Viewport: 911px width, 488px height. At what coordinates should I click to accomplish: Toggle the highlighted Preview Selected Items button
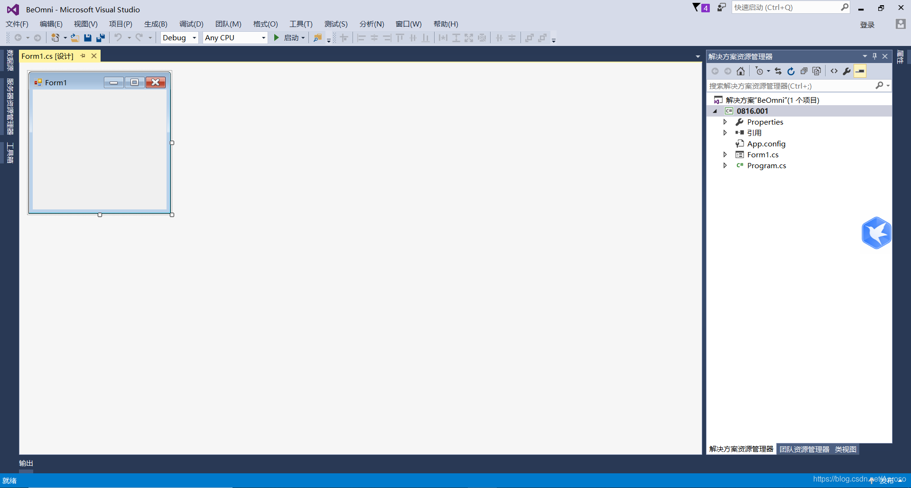[x=860, y=71]
